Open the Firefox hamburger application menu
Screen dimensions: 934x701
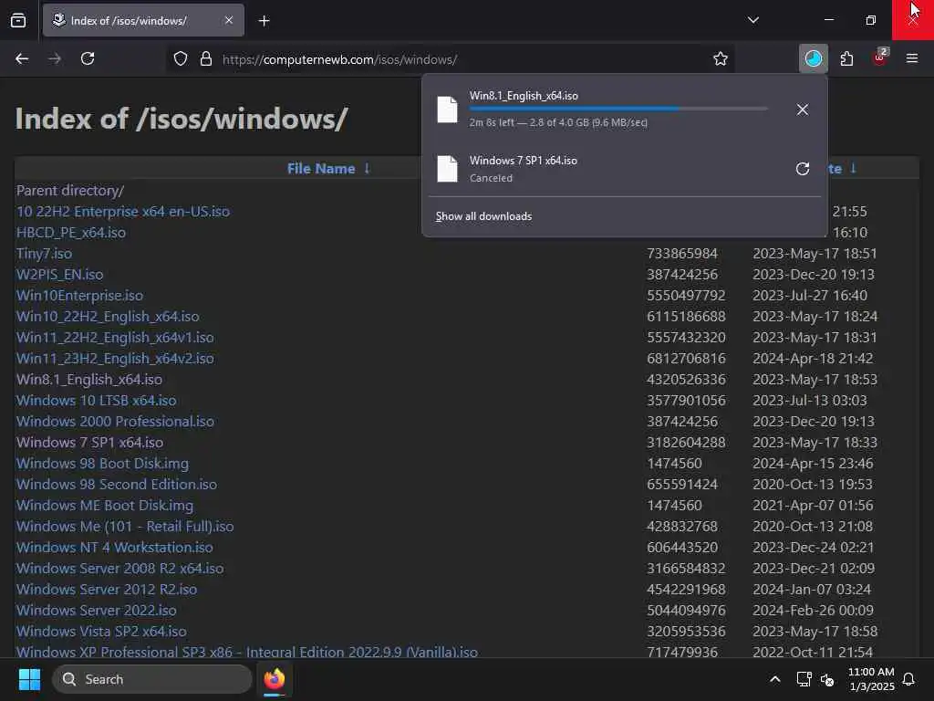point(912,58)
